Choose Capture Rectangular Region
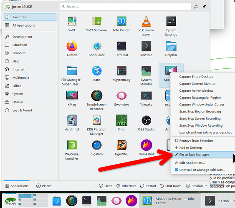235x208 pixels. click(x=203, y=98)
